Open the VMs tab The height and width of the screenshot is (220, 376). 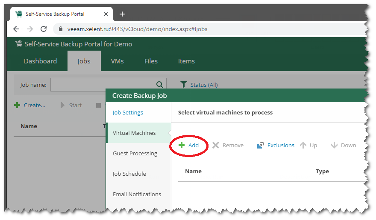click(117, 61)
